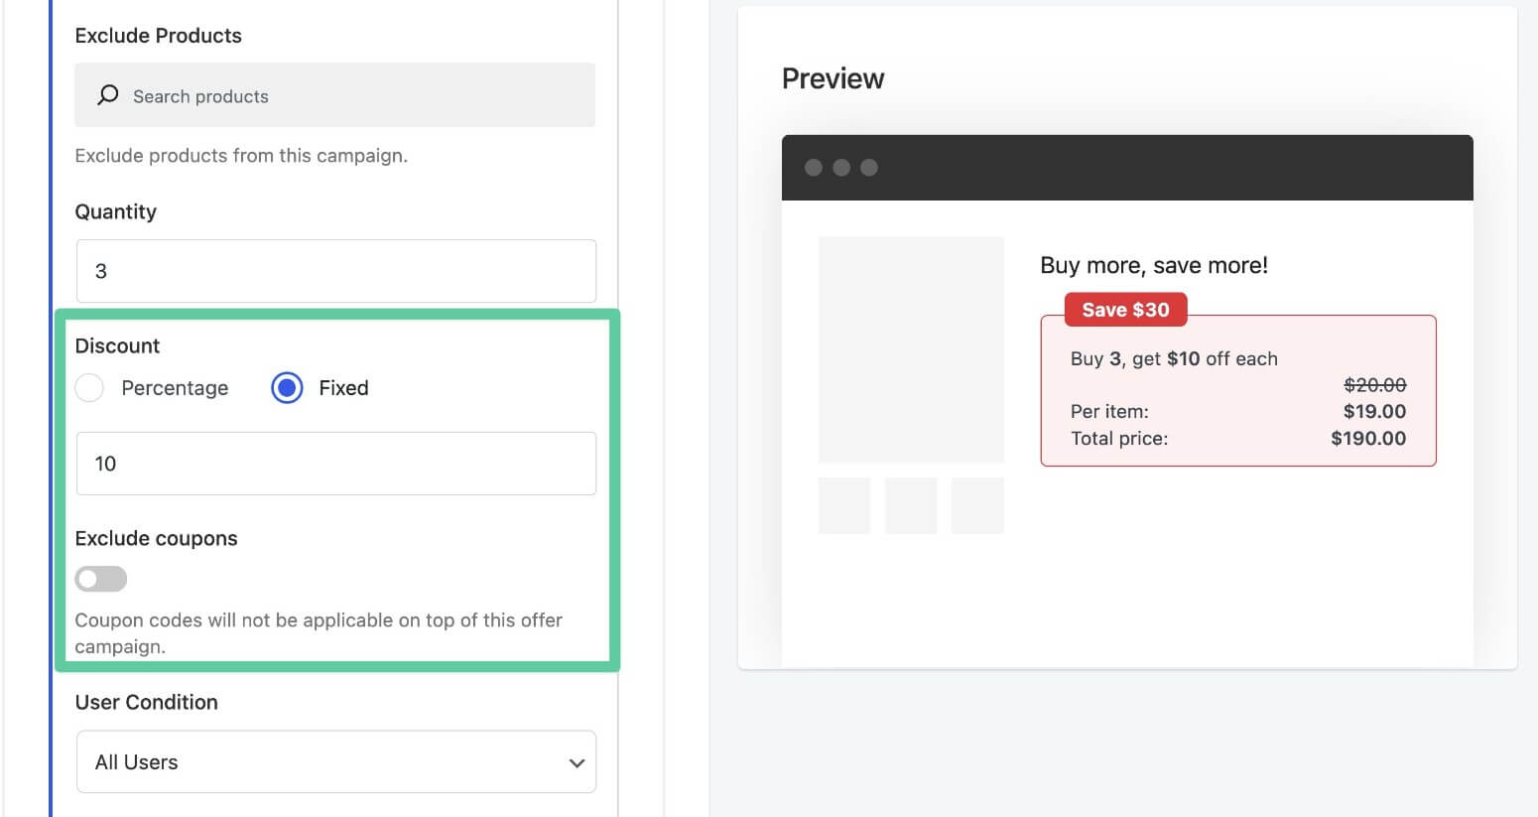Click the Quantity input showing 3
Image resolution: width=1538 pixels, height=817 pixels.
point(336,271)
